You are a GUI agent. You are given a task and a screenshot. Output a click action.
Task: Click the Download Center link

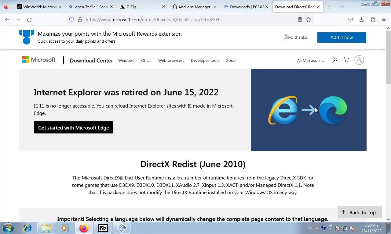pos(91,60)
